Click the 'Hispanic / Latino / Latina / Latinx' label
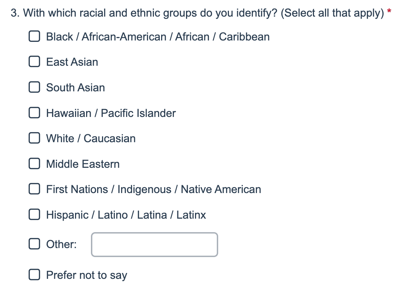The width and height of the screenshot is (417, 292). point(126,215)
